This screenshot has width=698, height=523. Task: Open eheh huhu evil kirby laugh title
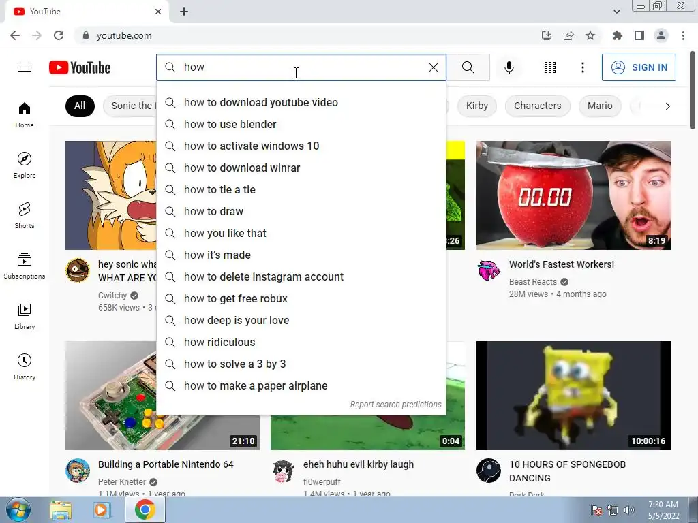359,464
